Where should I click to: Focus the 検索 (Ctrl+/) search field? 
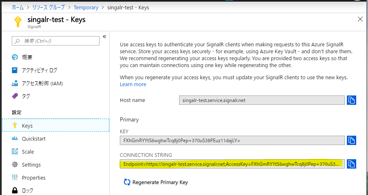[56, 41]
